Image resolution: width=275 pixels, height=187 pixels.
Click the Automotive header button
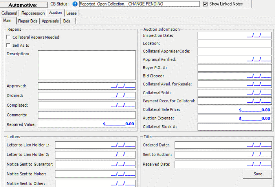(x=23, y=5)
